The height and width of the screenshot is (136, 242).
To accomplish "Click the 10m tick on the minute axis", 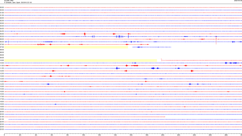I will [83, 135].
